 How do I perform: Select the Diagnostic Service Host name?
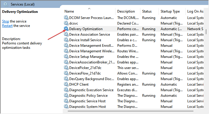pos(87,101)
